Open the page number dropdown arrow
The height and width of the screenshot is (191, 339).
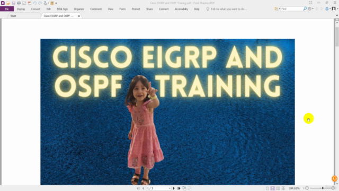tap(169, 188)
